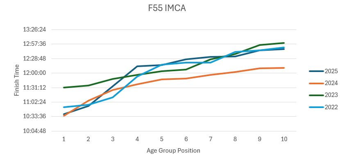The height and width of the screenshot is (160, 340).
Task: Click position 1 on the horizontal axis
Action: click(x=64, y=139)
